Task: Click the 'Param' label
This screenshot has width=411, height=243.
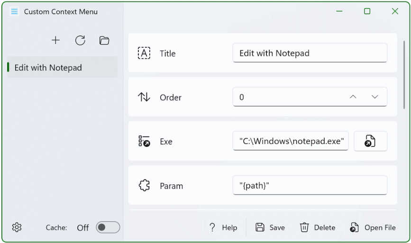Action: [x=172, y=186]
